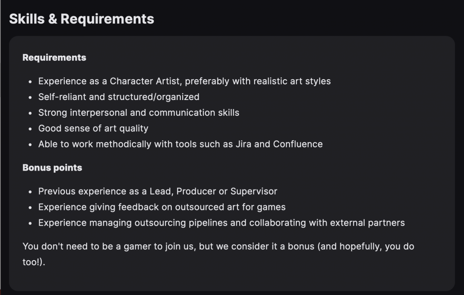
Task: Click the bullet dot before Good sense
Action: pyautogui.click(x=30, y=129)
